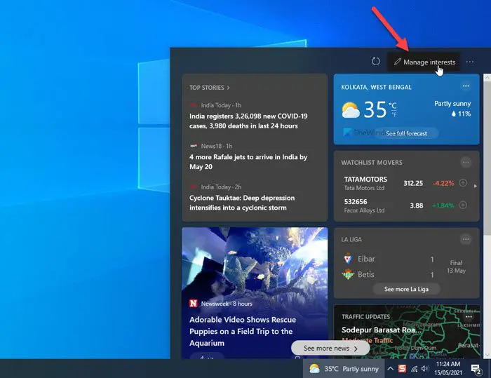Open Manage interests
This screenshot has width=491, height=378.
click(424, 62)
